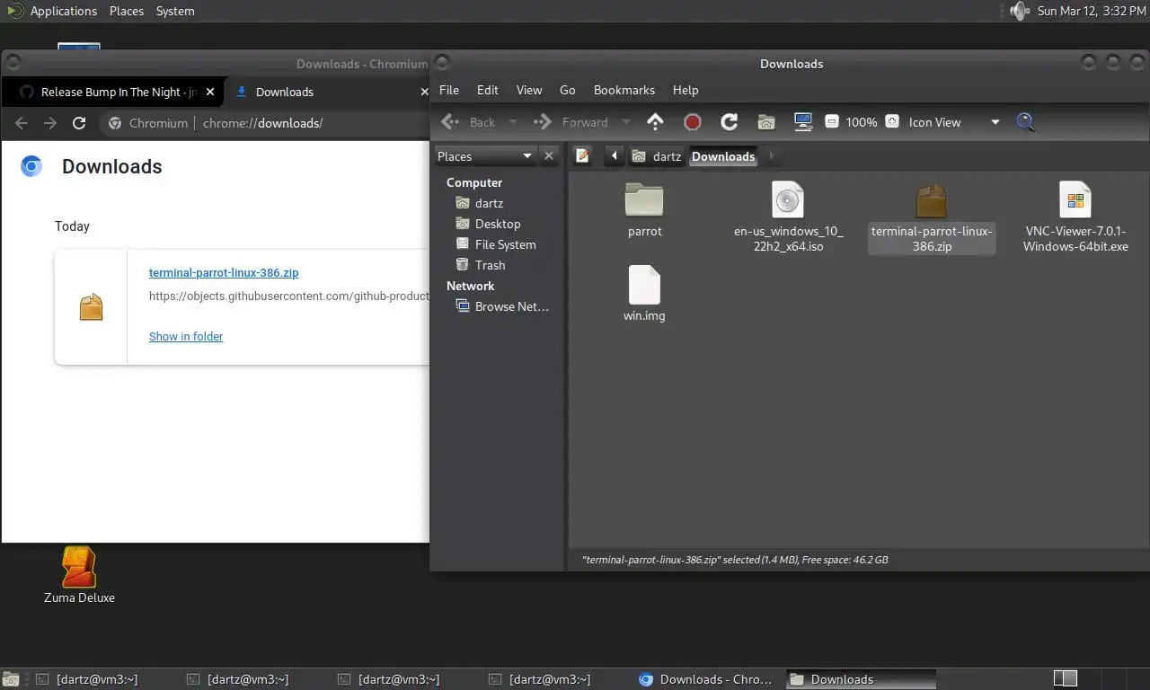Click Downloads path bar button
The width and height of the screenshot is (1150, 690).
[x=723, y=156]
